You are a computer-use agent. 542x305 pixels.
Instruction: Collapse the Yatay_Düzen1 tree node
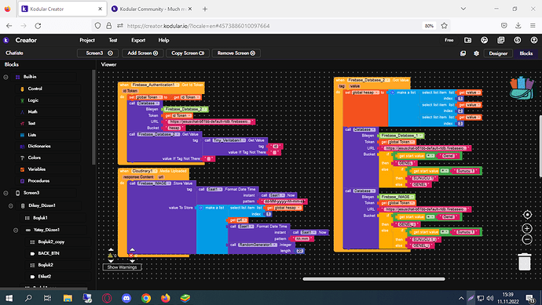point(16,230)
